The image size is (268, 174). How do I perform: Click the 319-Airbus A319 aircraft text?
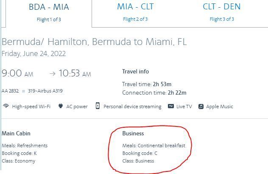click(45, 91)
